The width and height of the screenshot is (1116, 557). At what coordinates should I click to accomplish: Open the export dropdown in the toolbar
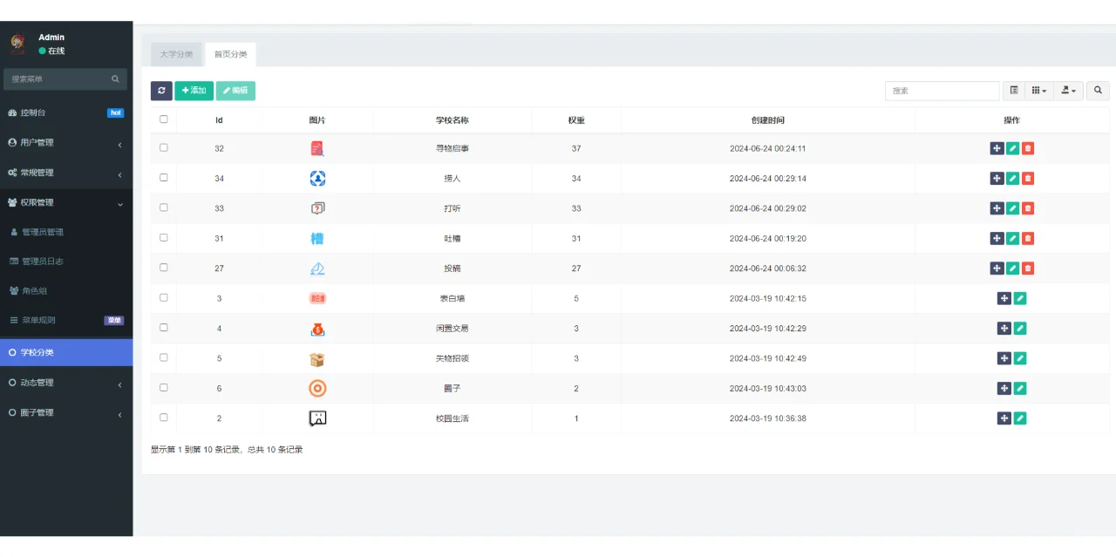tap(1067, 90)
